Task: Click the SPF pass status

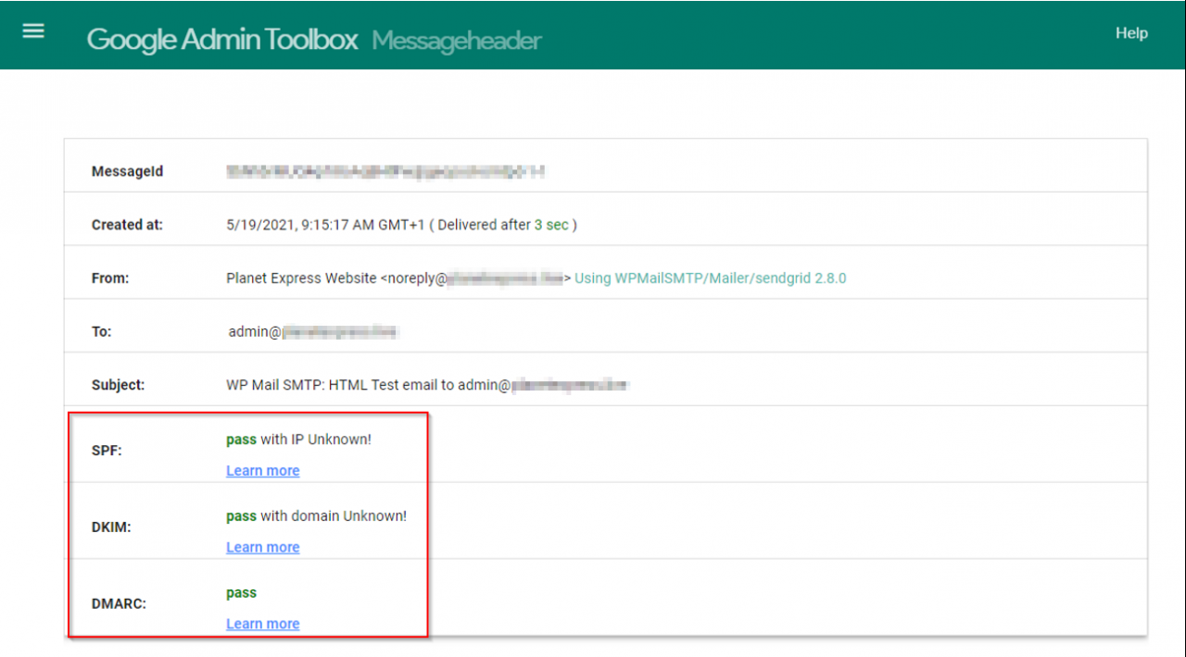Action: click(x=241, y=440)
